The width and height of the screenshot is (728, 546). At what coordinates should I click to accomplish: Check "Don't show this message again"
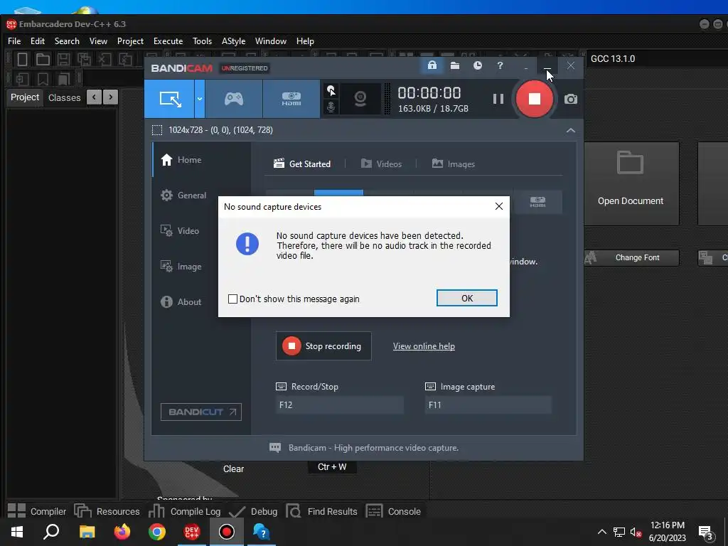click(232, 299)
